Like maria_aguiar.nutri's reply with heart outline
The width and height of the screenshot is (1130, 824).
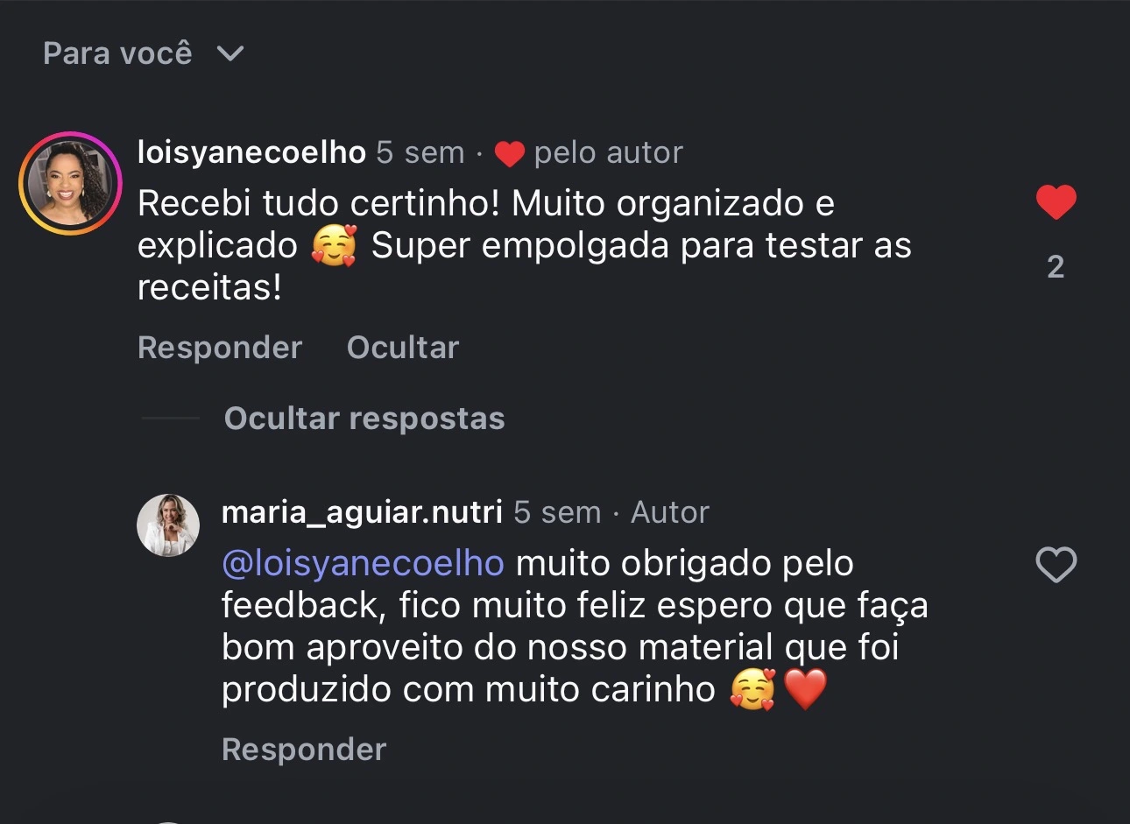1056,565
